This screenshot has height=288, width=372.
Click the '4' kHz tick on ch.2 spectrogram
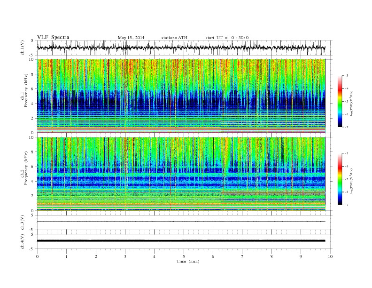point(32,181)
